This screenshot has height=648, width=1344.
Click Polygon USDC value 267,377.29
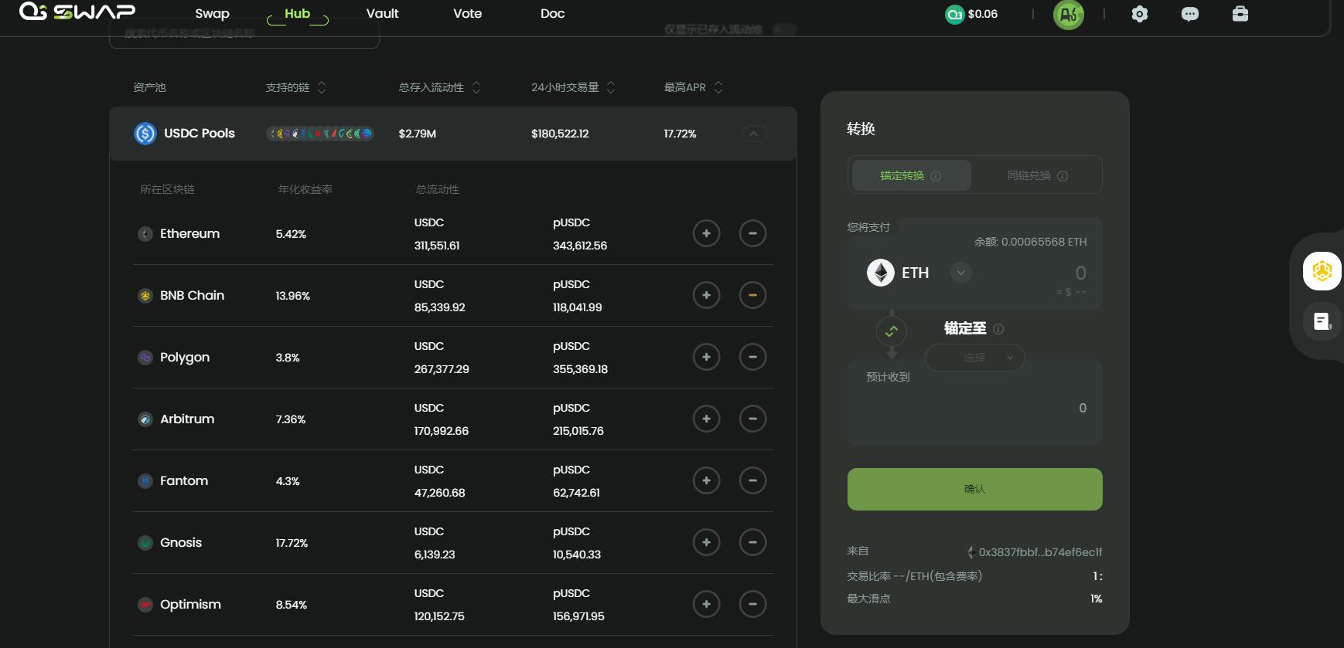coord(442,369)
